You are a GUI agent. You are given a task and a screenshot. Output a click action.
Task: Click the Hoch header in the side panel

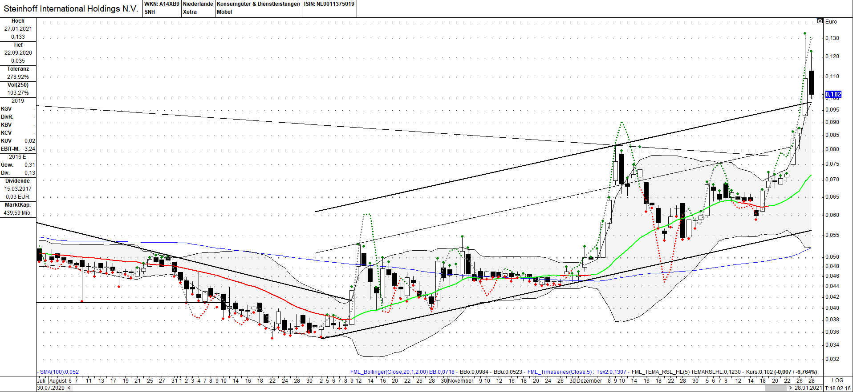[x=18, y=21]
